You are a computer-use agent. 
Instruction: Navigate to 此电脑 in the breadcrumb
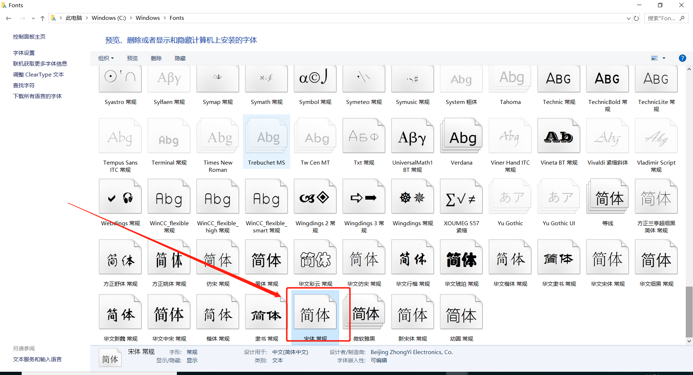point(74,18)
